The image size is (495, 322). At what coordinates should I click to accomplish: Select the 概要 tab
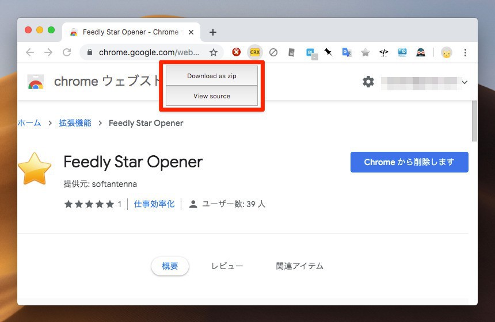click(170, 266)
